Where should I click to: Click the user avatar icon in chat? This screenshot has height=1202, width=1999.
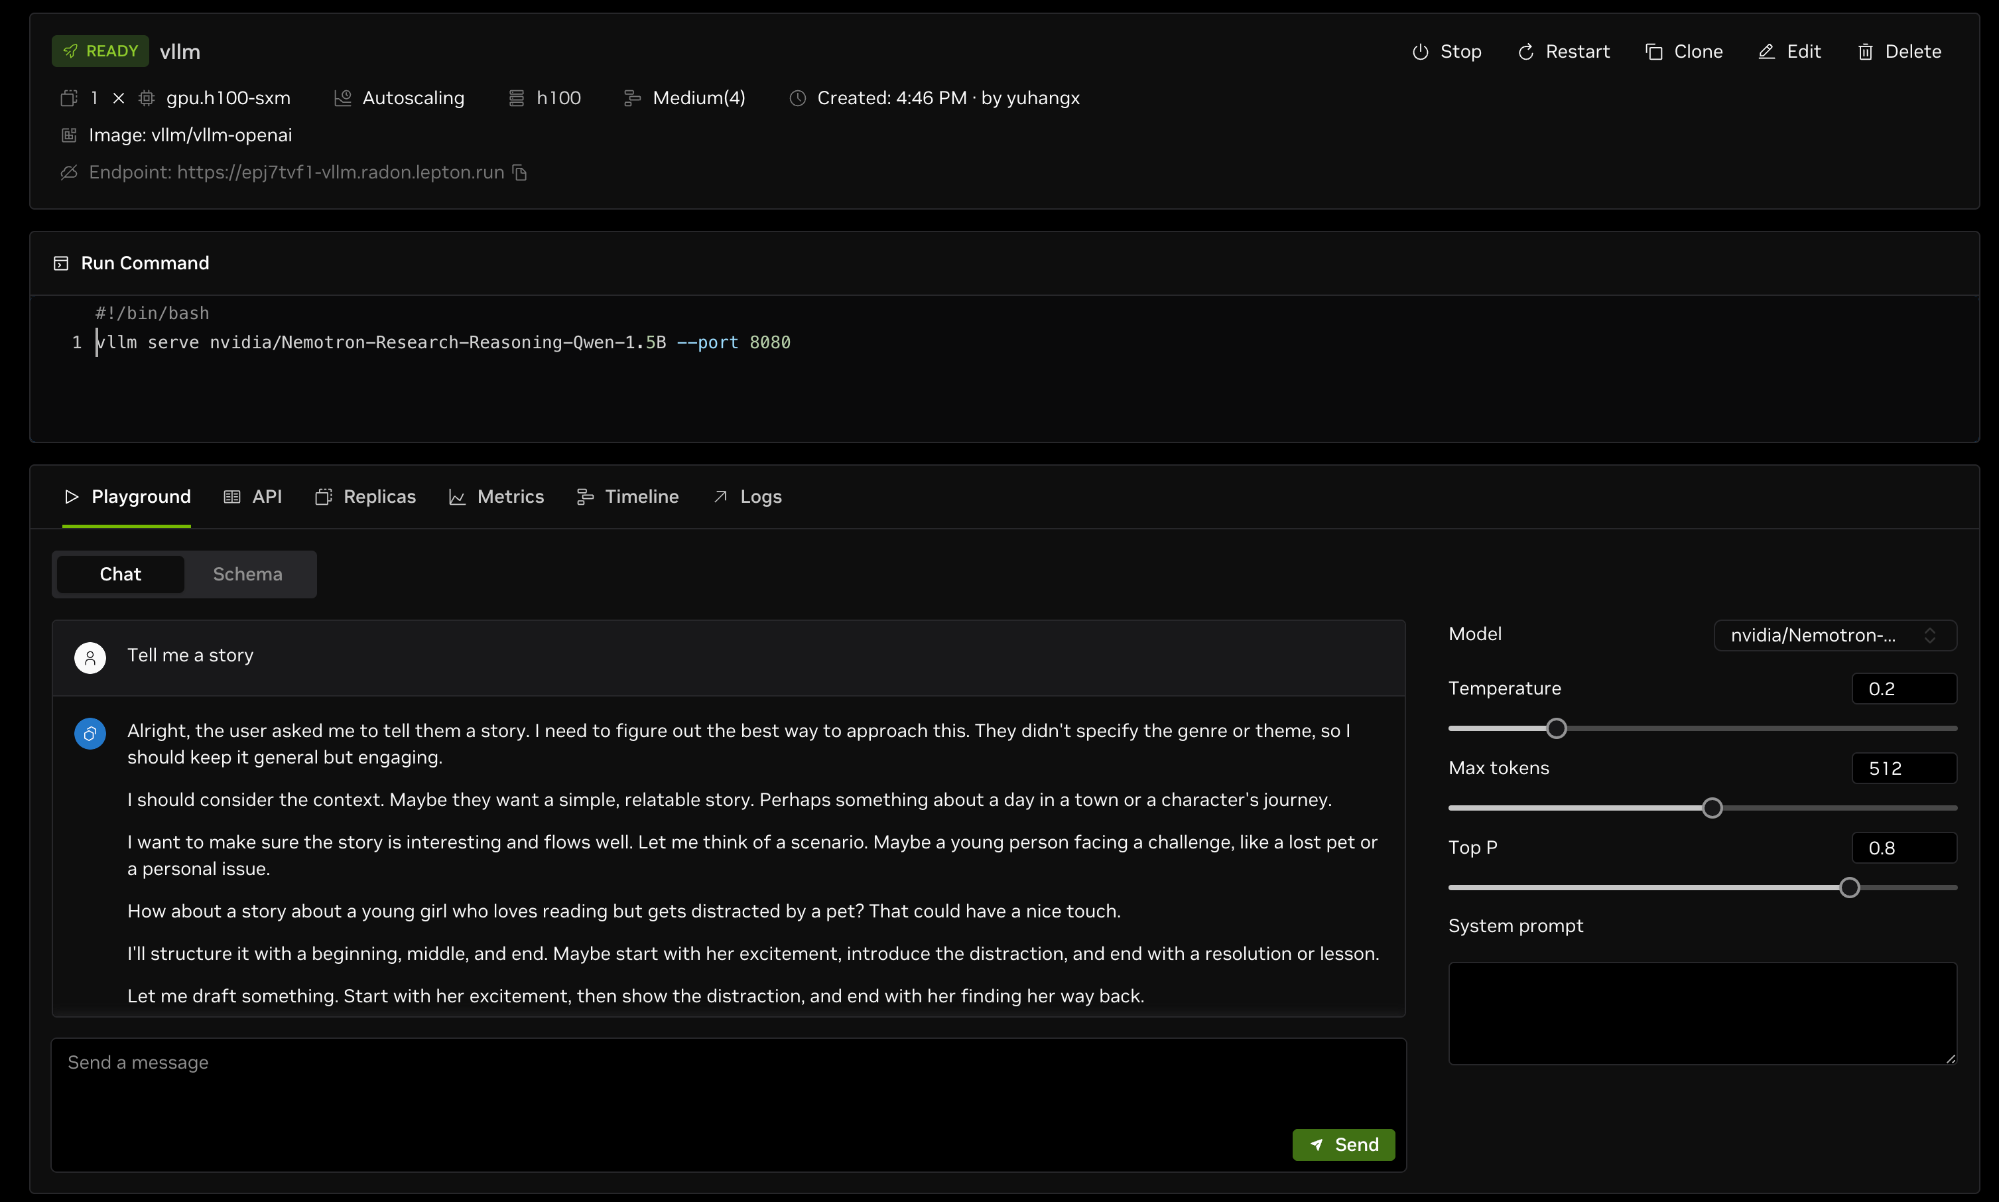[x=90, y=657]
